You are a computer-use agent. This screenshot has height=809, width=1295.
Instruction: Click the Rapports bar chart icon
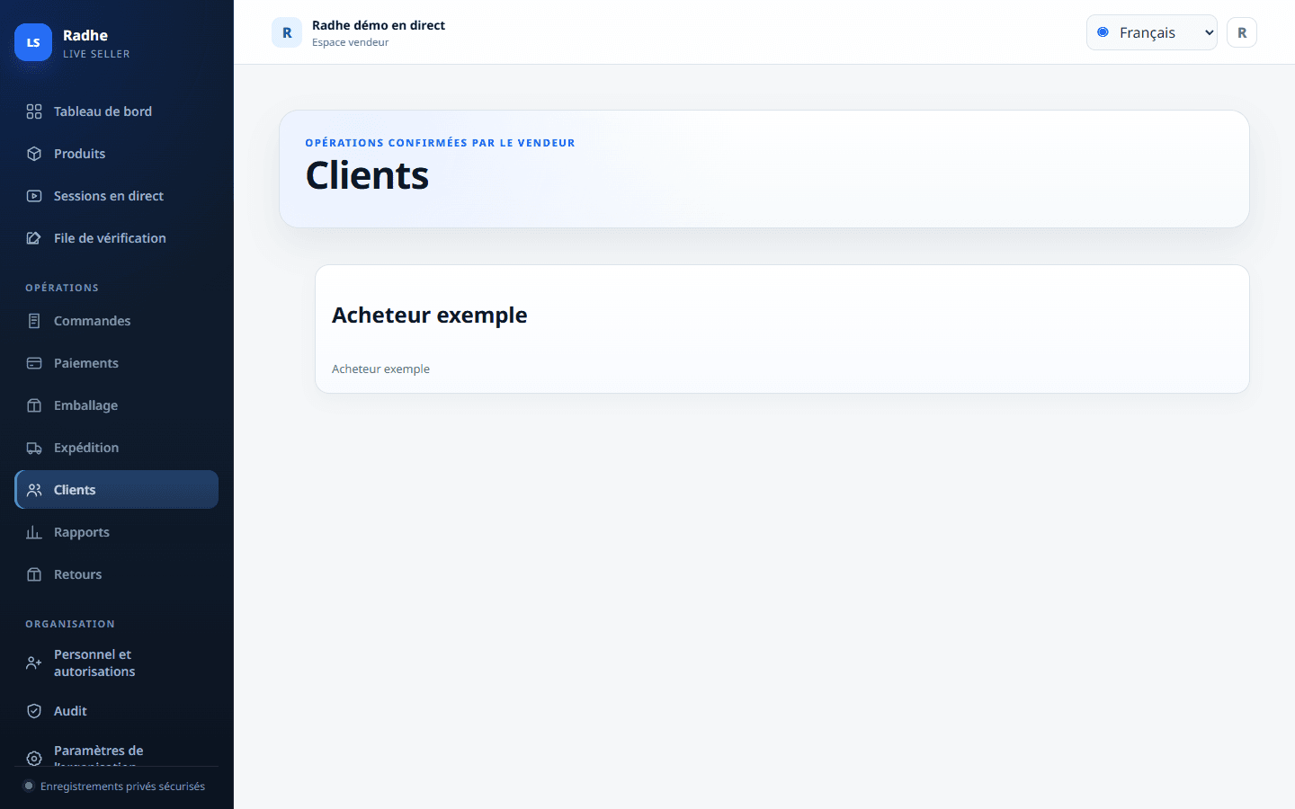[34, 532]
